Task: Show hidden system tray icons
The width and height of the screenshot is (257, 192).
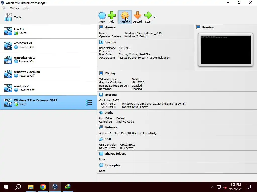Action: (x=212, y=187)
